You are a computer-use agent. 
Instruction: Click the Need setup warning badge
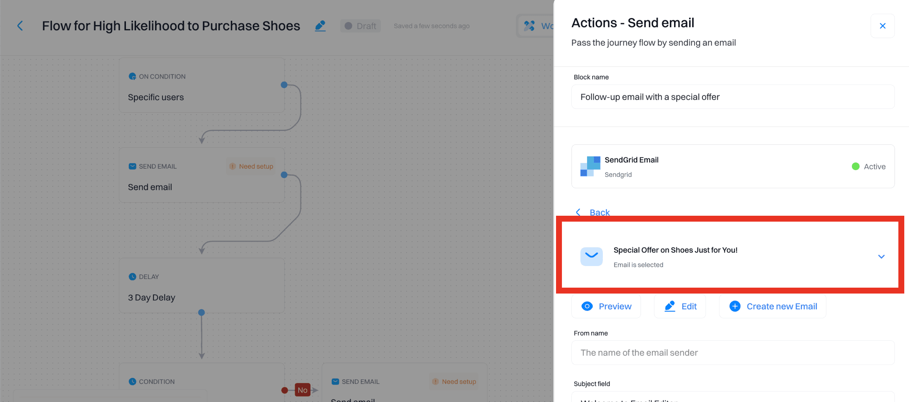pyautogui.click(x=251, y=167)
